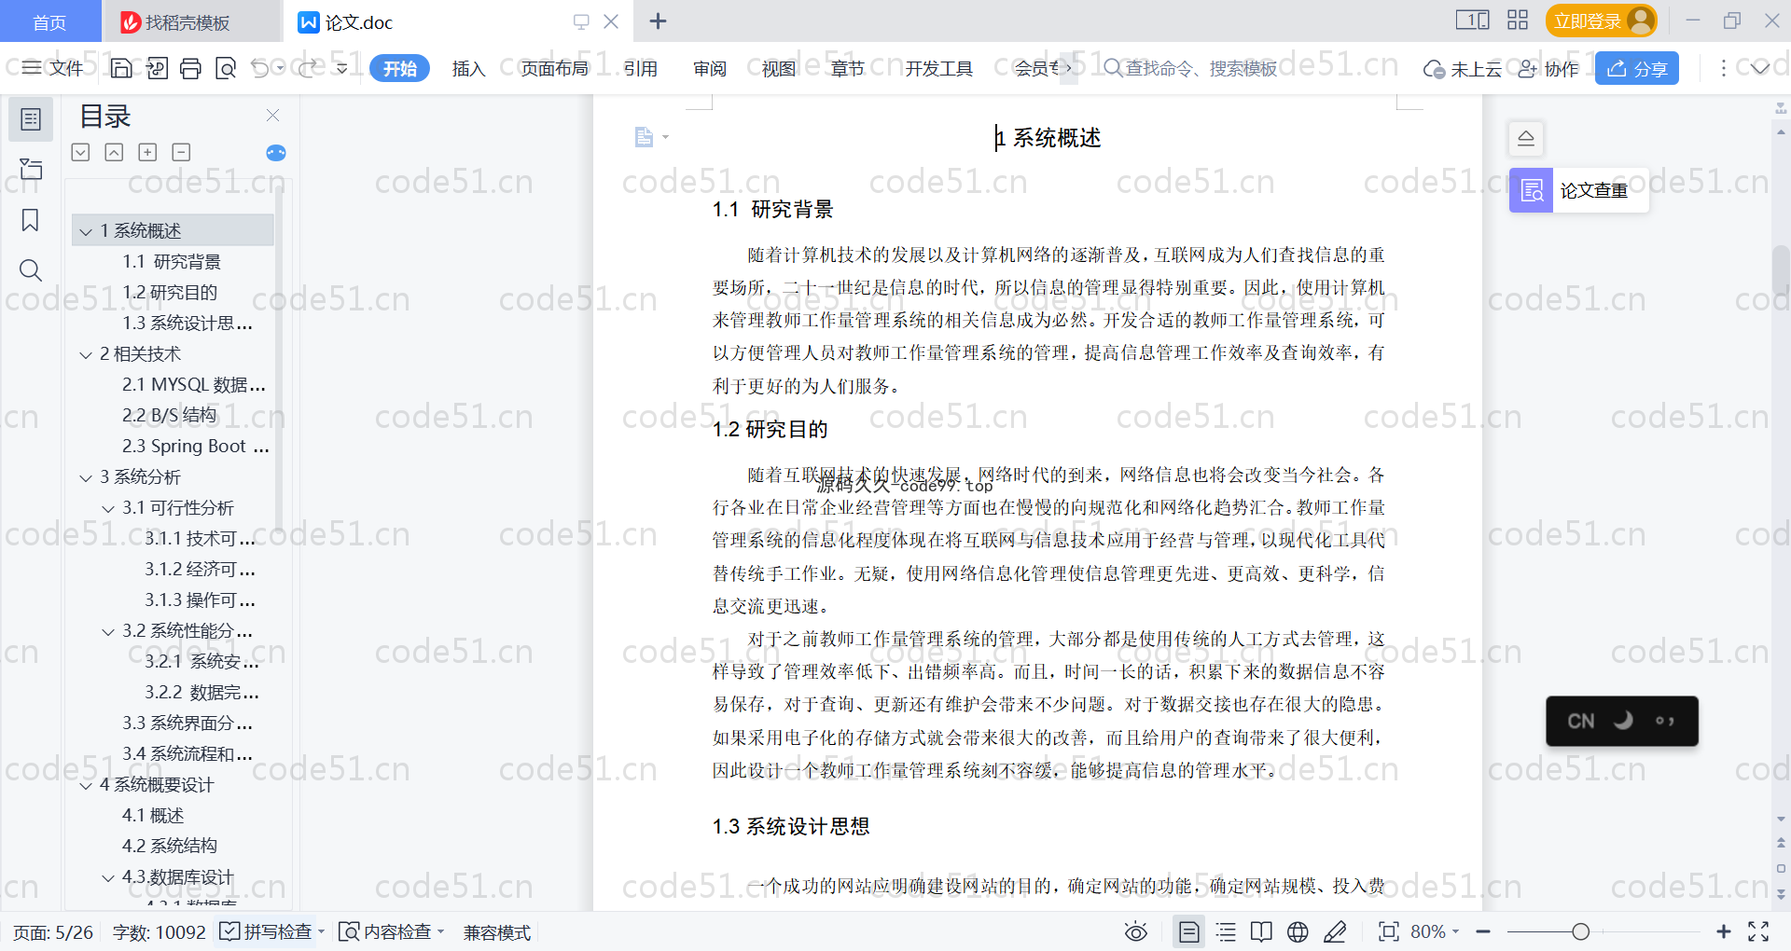This screenshot has width=1791, height=951.
Task: Click the blue AI assistant icon in 目录
Action: tap(276, 153)
